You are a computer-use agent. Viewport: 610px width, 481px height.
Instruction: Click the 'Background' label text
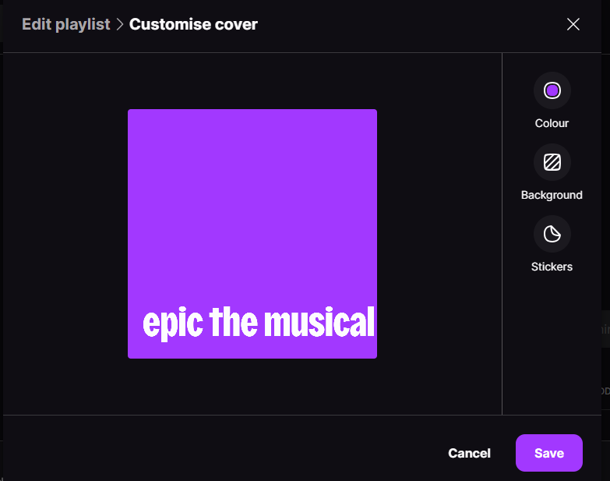552,195
